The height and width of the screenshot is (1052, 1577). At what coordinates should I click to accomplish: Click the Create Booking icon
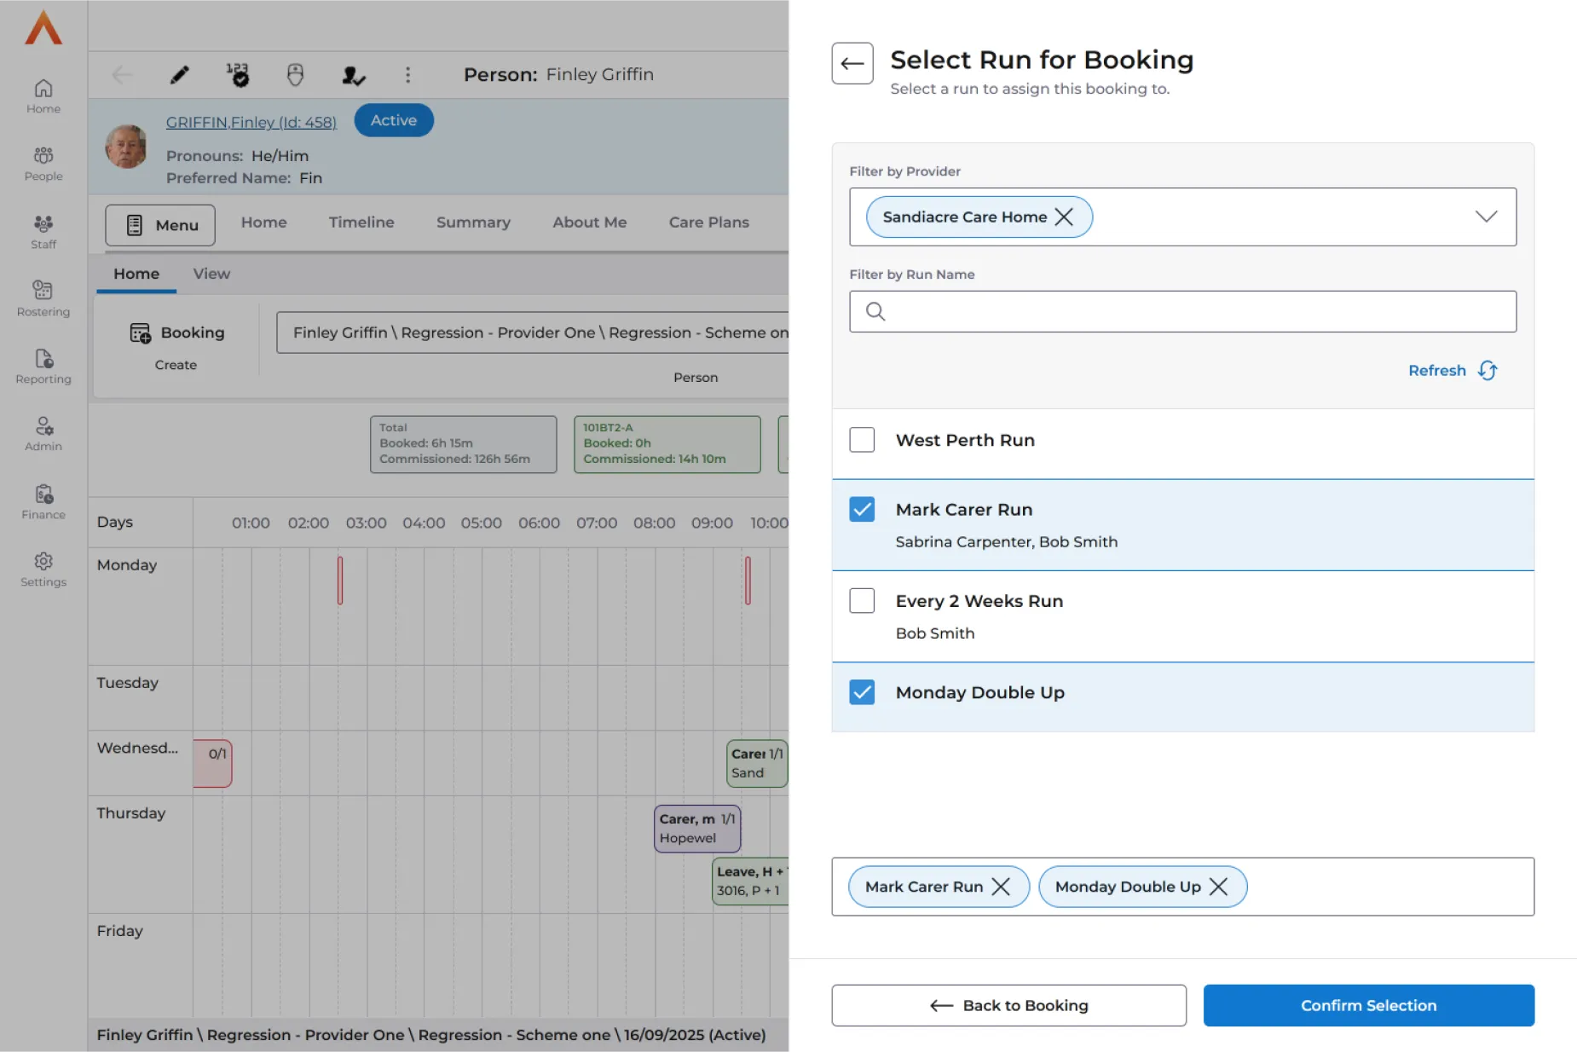tap(140, 332)
